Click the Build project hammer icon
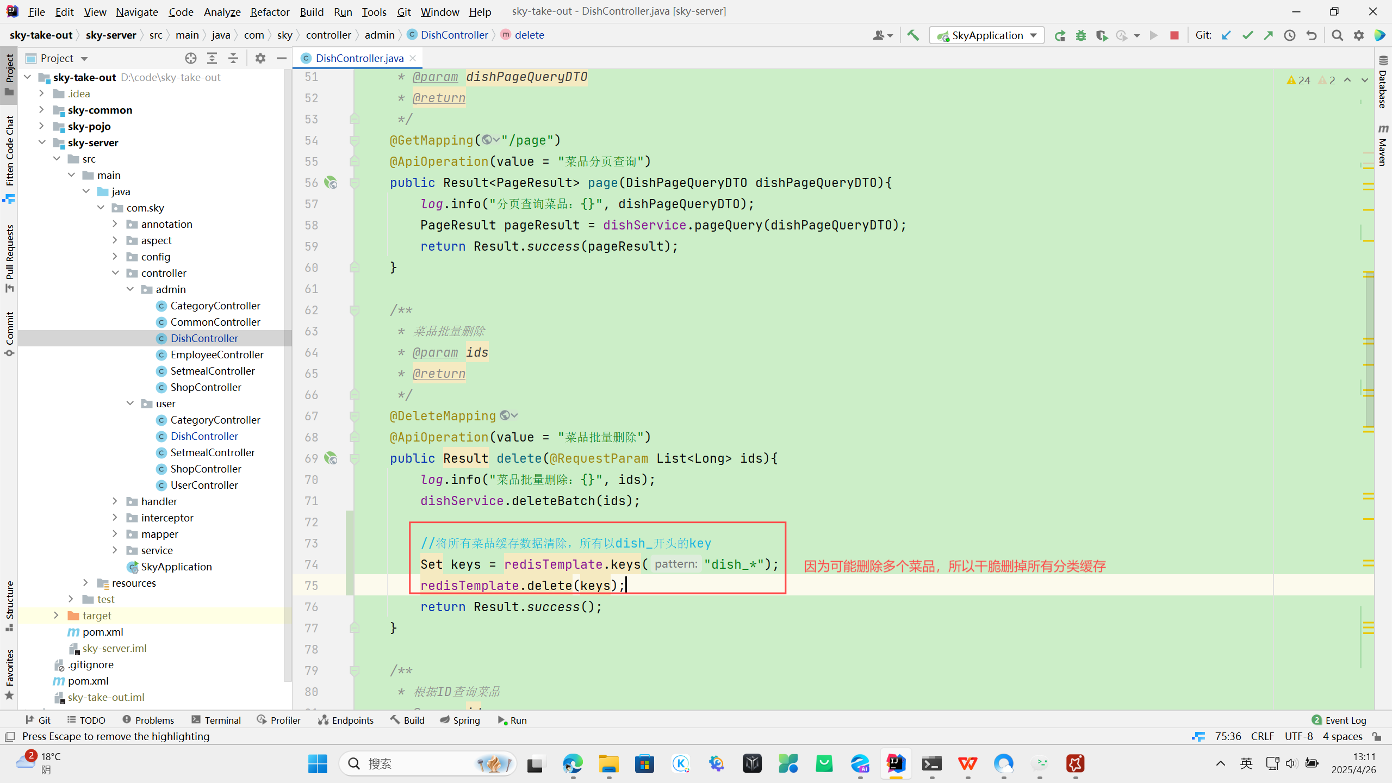The image size is (1392, 783). (913, 35)
